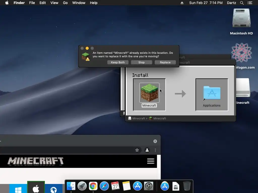
Task: Click the Minecraft logo on the webpage
Action: (36, 161)
